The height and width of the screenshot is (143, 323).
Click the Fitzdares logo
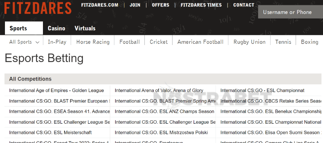click(38, 8)
